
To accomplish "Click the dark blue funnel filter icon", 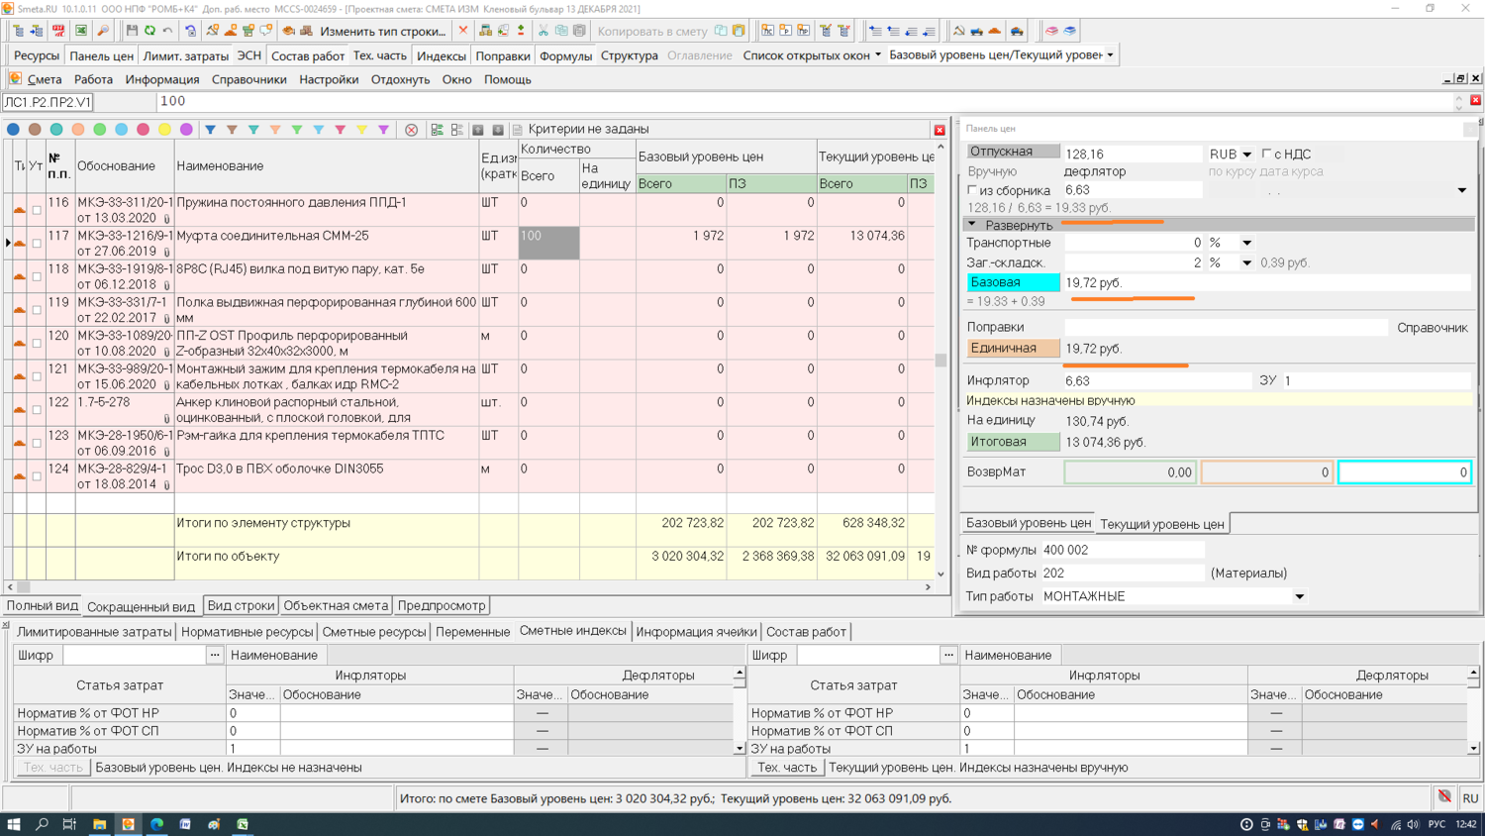I will coord(210,130).
